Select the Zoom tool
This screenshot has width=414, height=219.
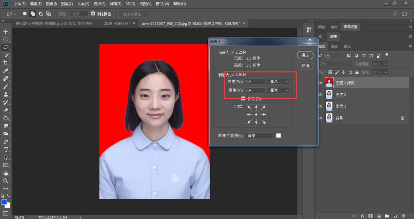pos(5,181)
